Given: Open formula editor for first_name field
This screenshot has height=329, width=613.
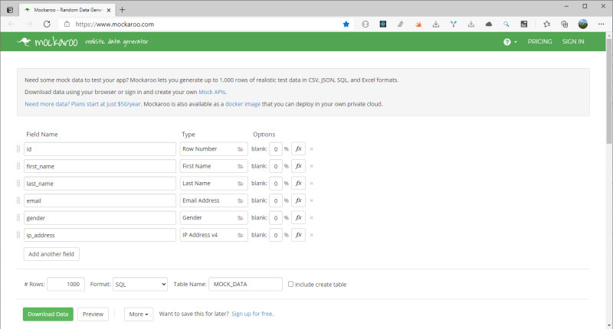Looking at the screenshot, I should [298, 166].
